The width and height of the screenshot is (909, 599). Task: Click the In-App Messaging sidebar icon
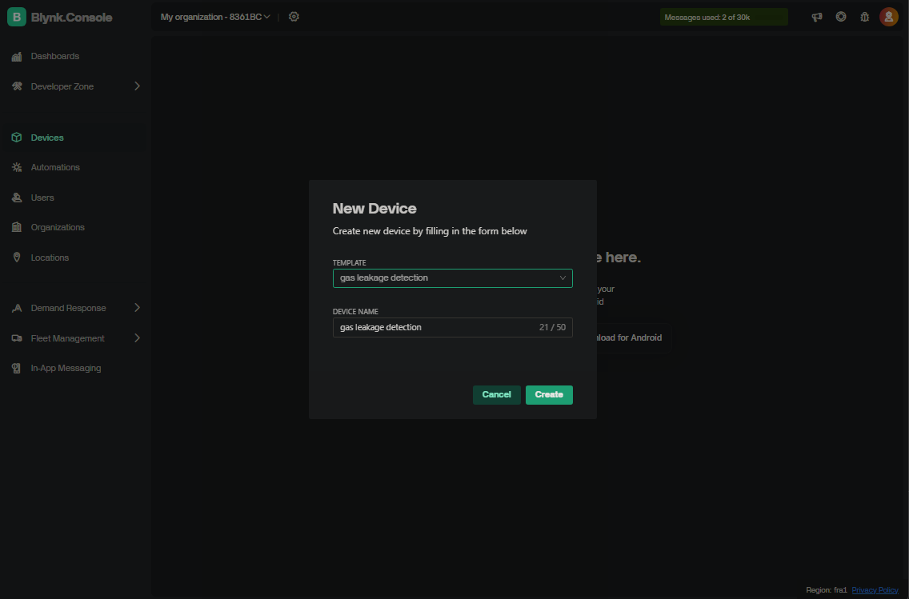click(17, 369)
